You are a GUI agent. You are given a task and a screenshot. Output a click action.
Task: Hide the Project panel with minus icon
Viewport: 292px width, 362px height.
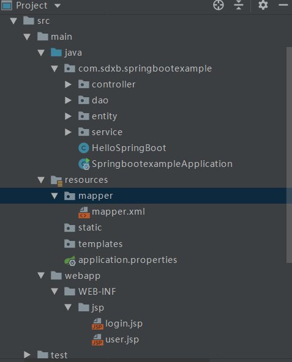(x=283, y=5)
